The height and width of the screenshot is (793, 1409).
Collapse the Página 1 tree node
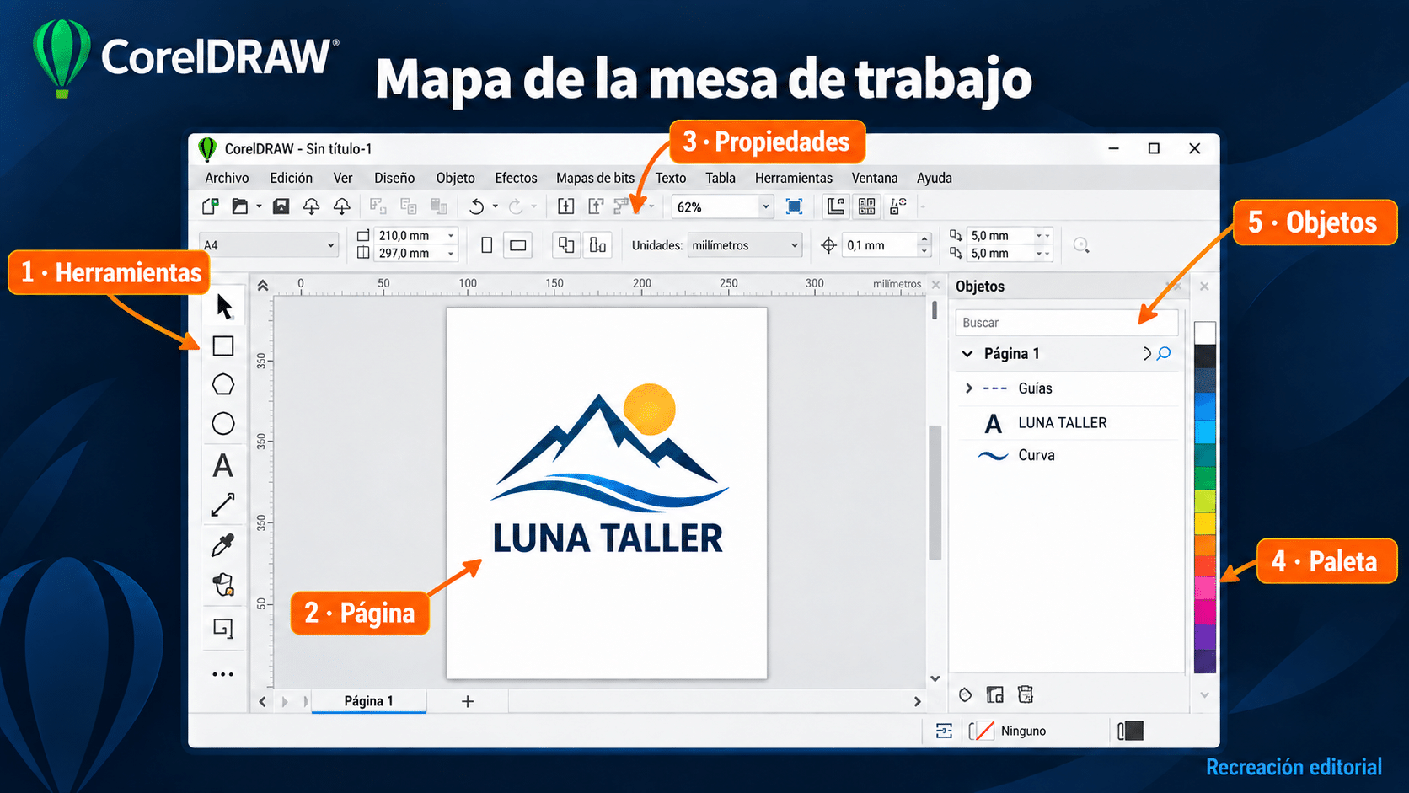click(967, 354)
